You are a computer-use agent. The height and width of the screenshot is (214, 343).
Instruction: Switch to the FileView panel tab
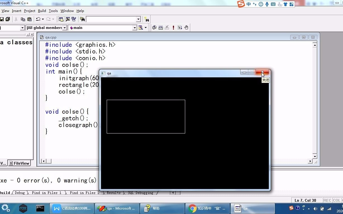click(x=19, y=163)
